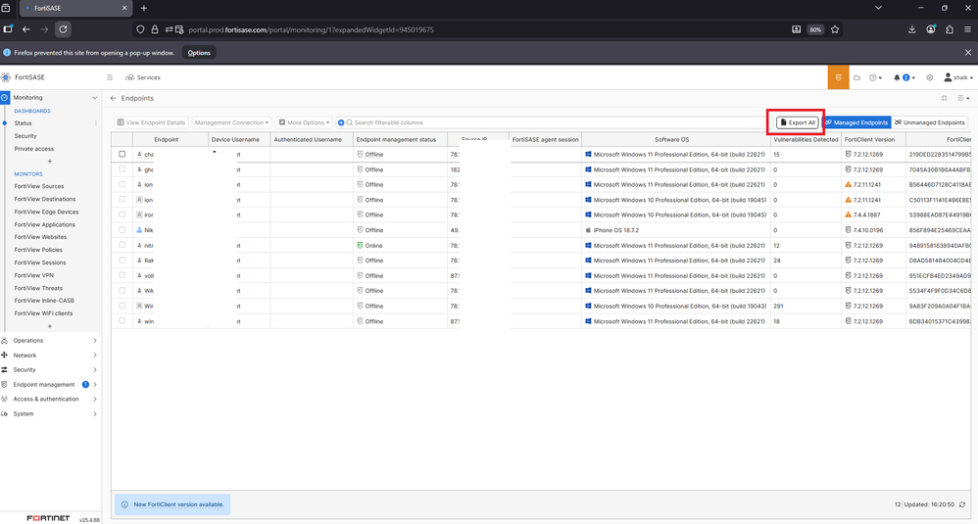
Task: Open the settings gear in FortiSASE header
Action: click(930, 77)
